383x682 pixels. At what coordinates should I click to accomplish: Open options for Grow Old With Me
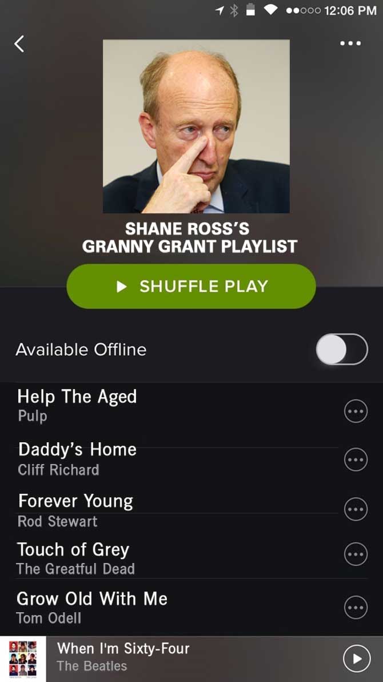point(356,607)
